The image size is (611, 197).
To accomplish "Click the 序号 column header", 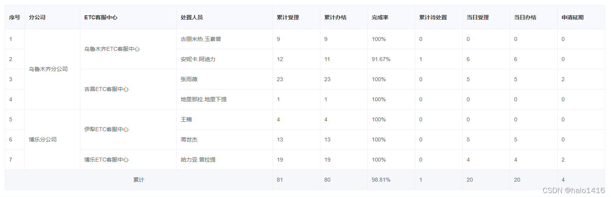I will click(x=15, y=17).
